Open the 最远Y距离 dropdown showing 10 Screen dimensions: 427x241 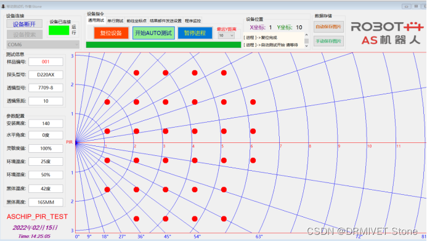click(226, 35)
